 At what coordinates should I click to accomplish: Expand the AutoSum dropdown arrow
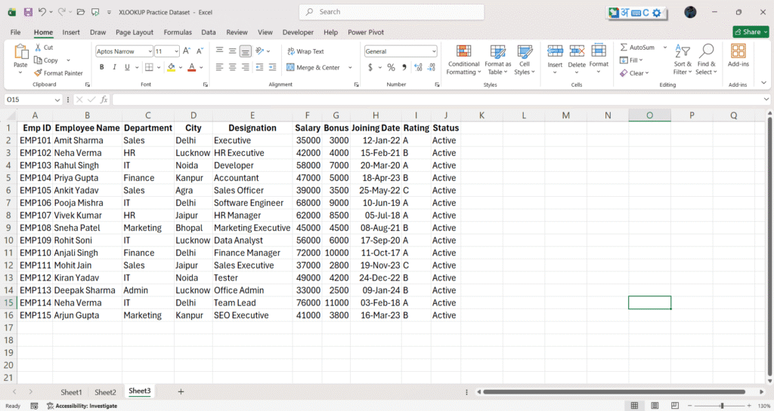coord(665,48)
